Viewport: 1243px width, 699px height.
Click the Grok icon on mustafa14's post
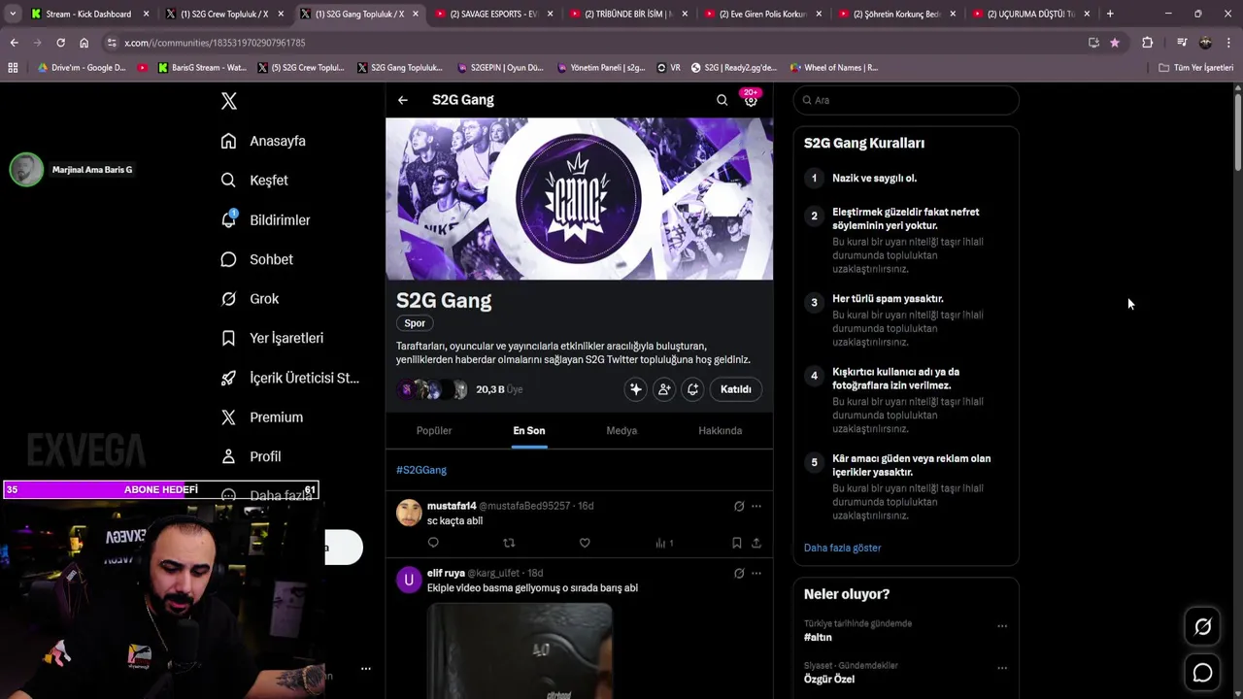click(x=739, y=506)
